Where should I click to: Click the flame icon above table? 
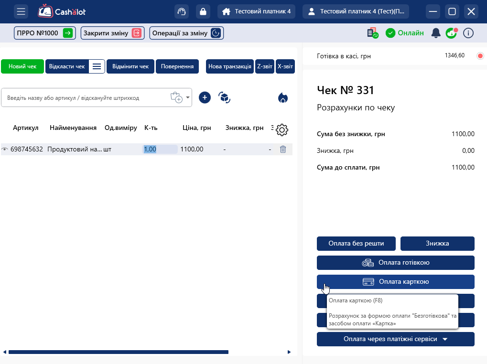[x=283, y=98]
